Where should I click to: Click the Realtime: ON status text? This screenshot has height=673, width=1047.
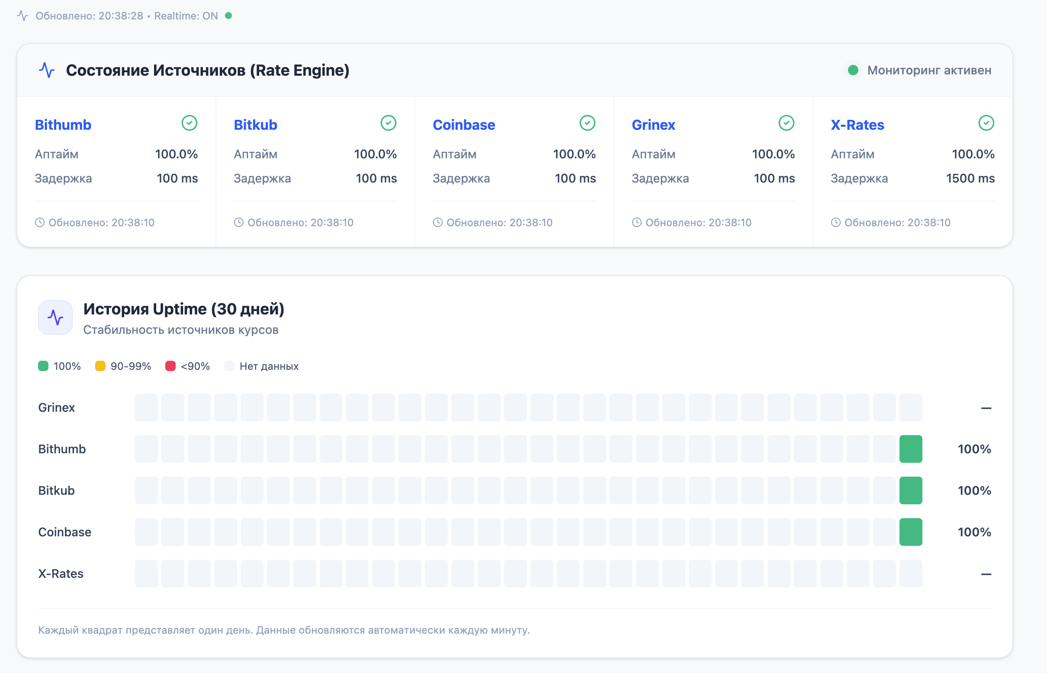[x=186, y=16]
